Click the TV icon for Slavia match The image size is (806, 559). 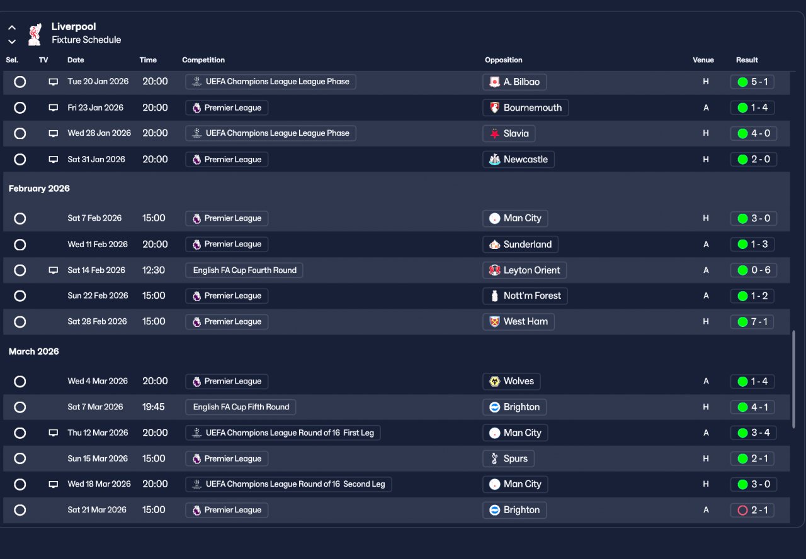click(x=54, y=133)
